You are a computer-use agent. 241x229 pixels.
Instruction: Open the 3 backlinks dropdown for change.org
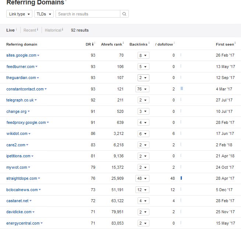143,111
